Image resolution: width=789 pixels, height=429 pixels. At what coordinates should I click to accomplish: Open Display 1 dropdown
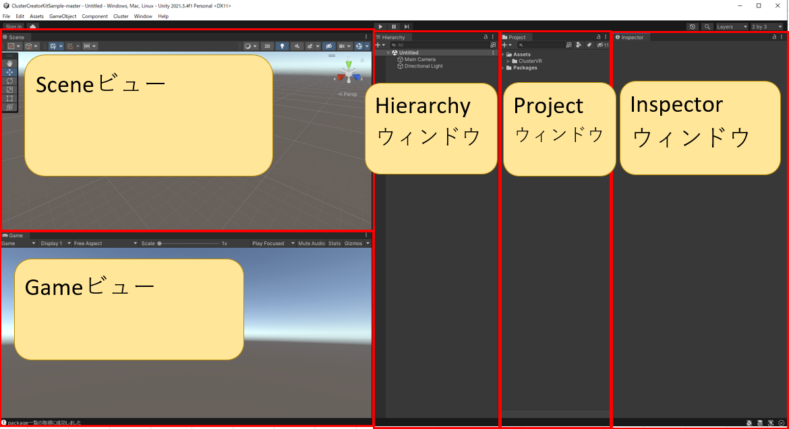pos(55,243)
